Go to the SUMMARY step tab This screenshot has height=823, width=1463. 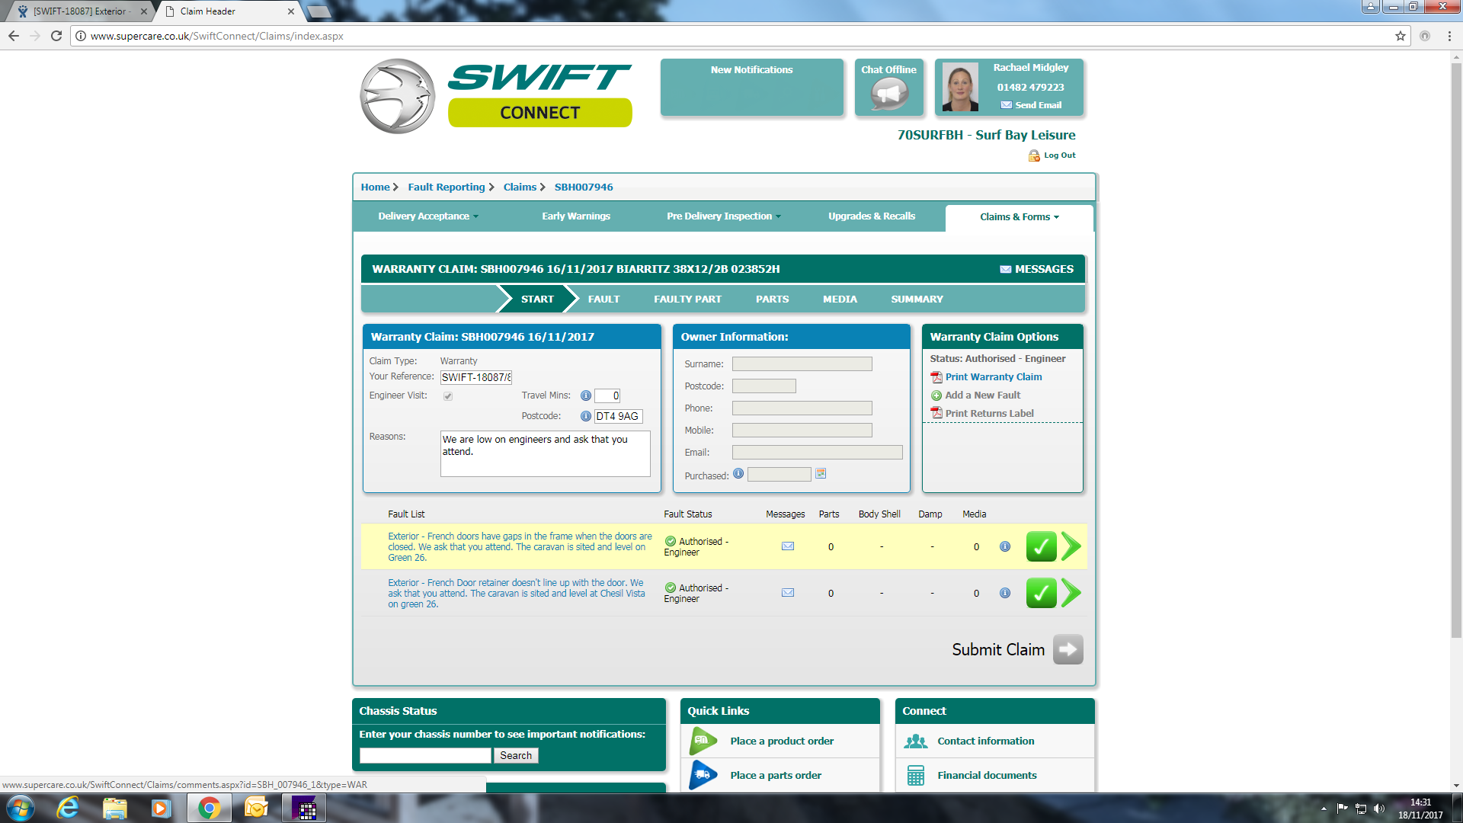(917, 299)
